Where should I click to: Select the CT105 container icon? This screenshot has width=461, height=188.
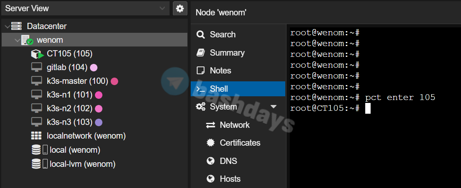pos(37,54)
